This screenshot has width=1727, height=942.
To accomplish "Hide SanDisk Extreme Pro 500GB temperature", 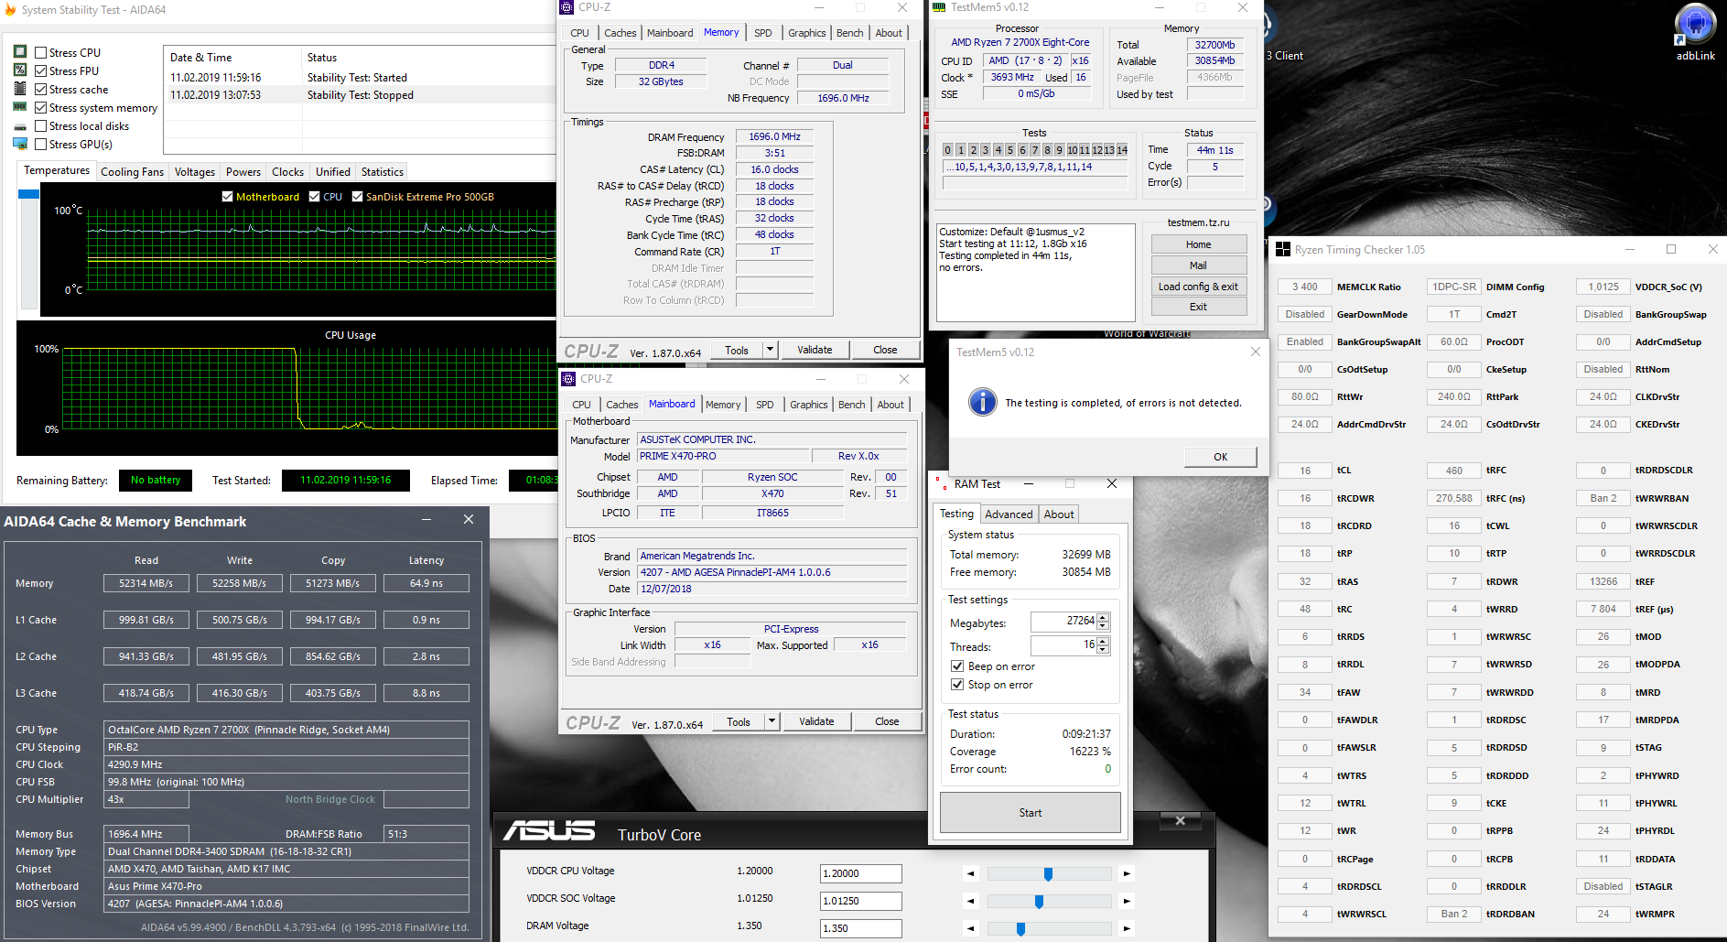I will point(358,197).
